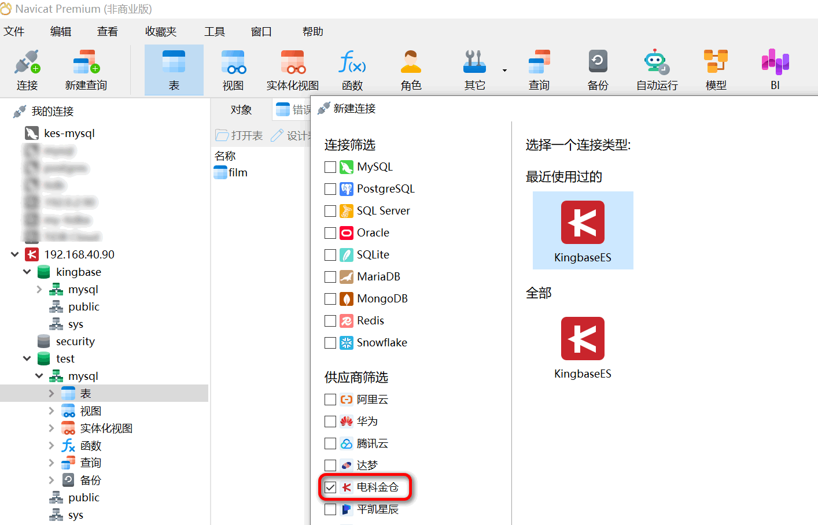Viewport: 818px width, 525px height.
Task: Check the PostgreSQL connection filter
Action: (330, 189)
